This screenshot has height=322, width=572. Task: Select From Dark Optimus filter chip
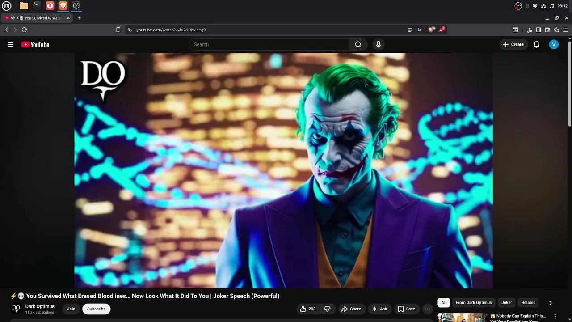pos(474,303)
